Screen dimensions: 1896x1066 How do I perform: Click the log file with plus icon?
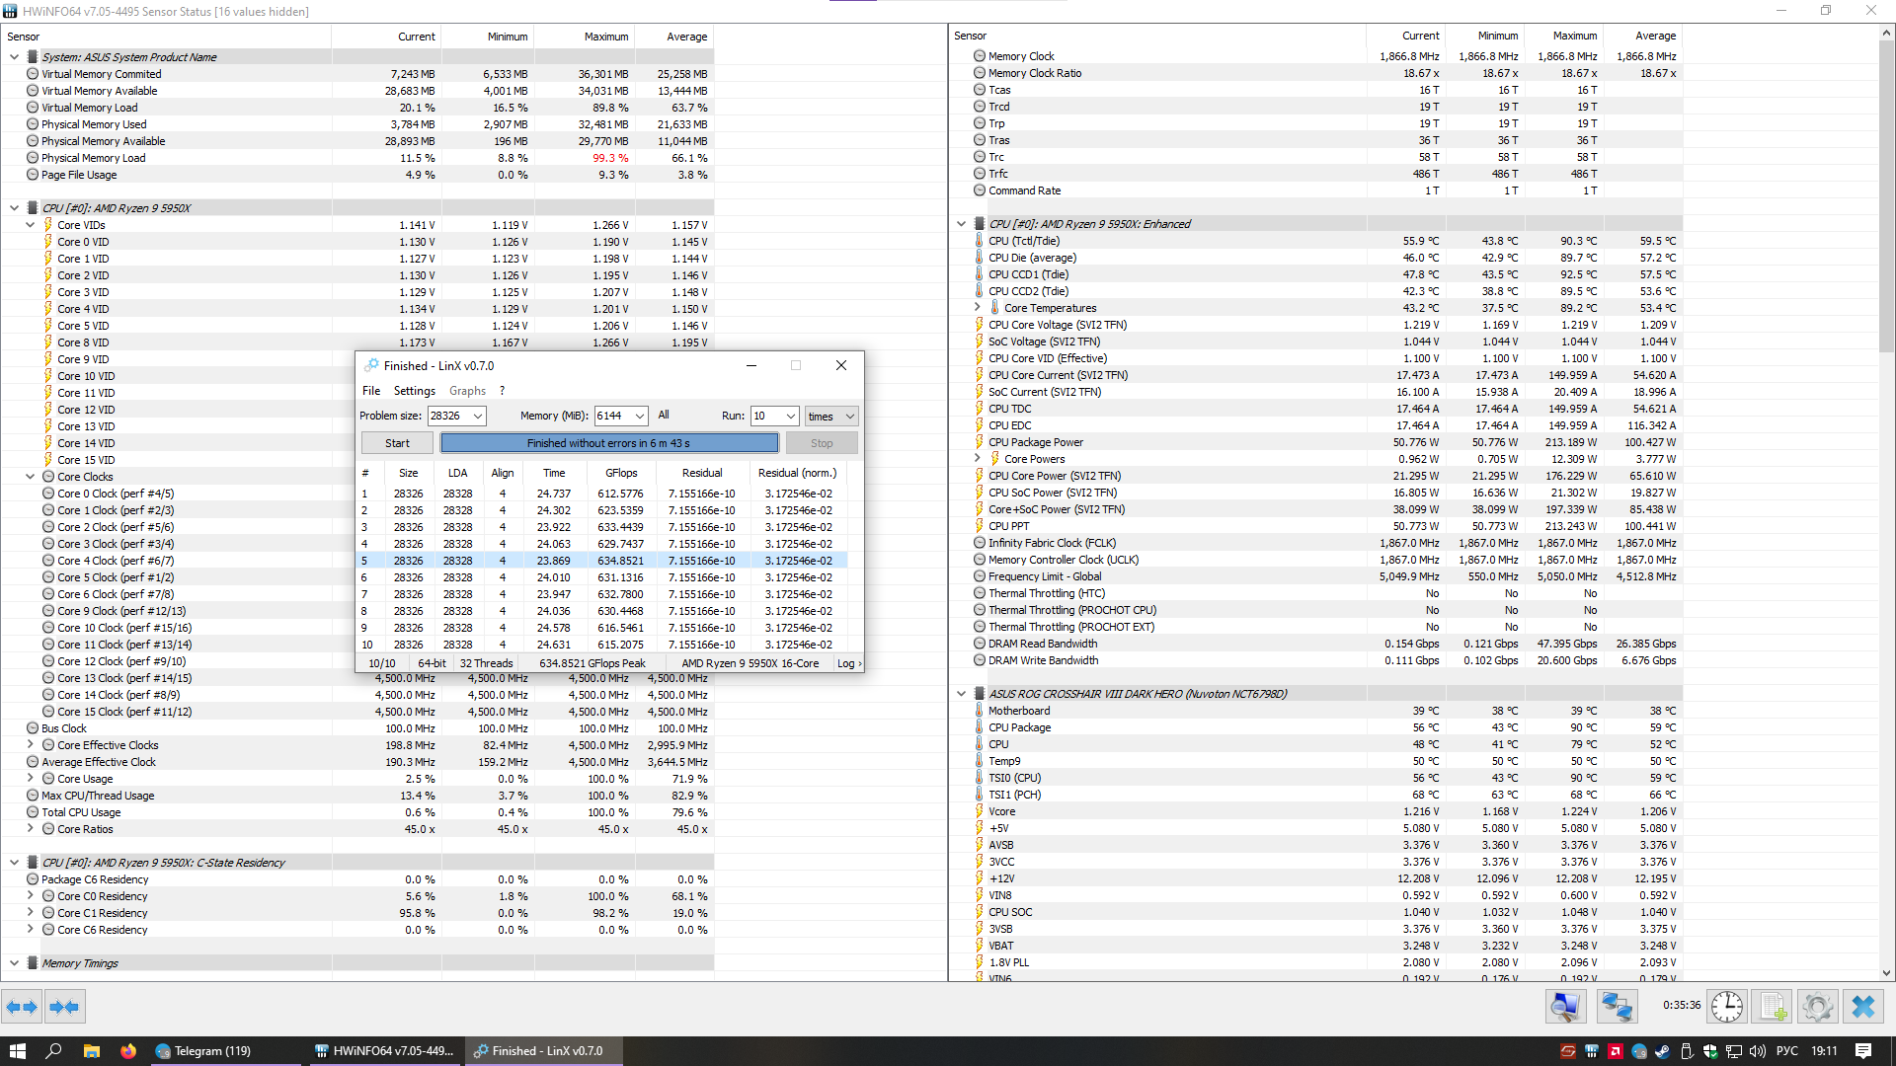[1773, 1007]
